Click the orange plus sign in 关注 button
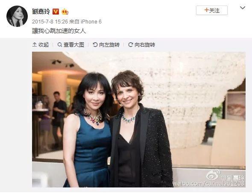 pyautogui.click(x=207, y=10)
